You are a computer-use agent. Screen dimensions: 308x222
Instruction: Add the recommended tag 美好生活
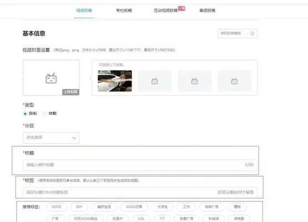point(104,206)
